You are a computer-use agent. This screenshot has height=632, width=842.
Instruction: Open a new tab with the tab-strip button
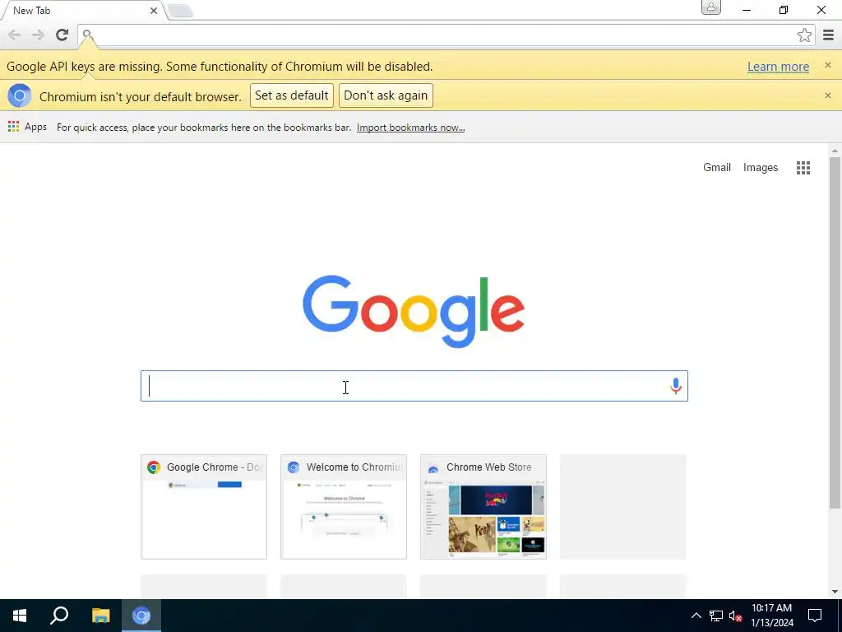coord(180,11)
